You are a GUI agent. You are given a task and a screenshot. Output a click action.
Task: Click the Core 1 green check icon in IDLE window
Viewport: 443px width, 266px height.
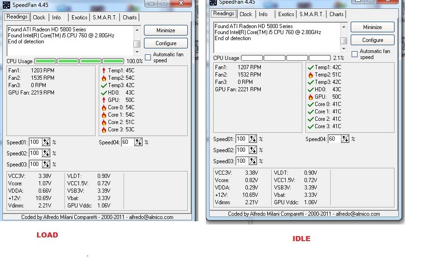pyautogui.click(x=311, y=112)
